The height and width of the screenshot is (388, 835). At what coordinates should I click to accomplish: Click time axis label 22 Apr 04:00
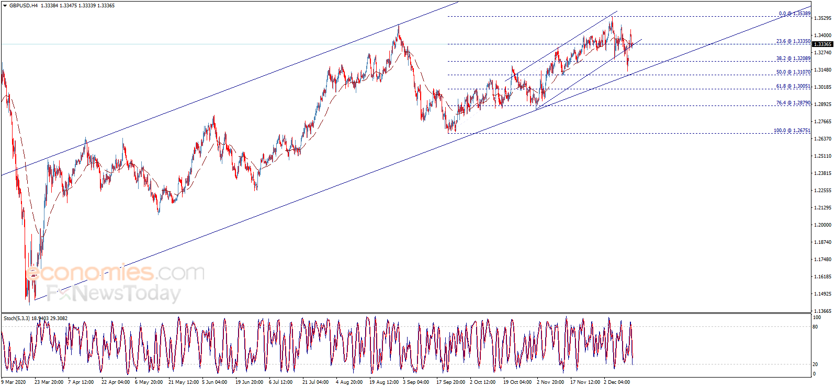coord(116,382)
